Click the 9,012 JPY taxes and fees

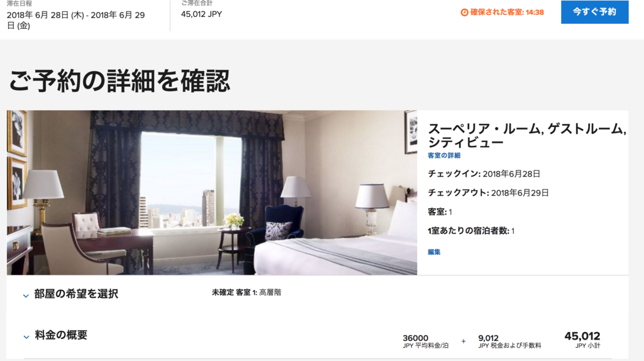[x=509, y=342]
